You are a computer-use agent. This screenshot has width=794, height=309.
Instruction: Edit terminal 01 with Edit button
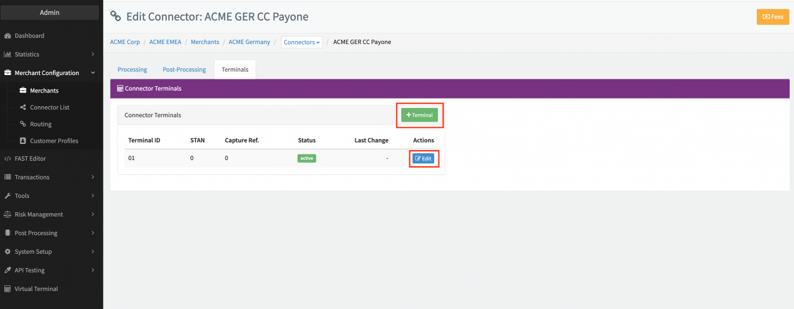(x=424, y=159)
